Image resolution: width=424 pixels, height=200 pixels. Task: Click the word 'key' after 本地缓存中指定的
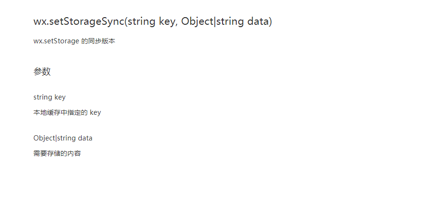click(x=95, y=113)
